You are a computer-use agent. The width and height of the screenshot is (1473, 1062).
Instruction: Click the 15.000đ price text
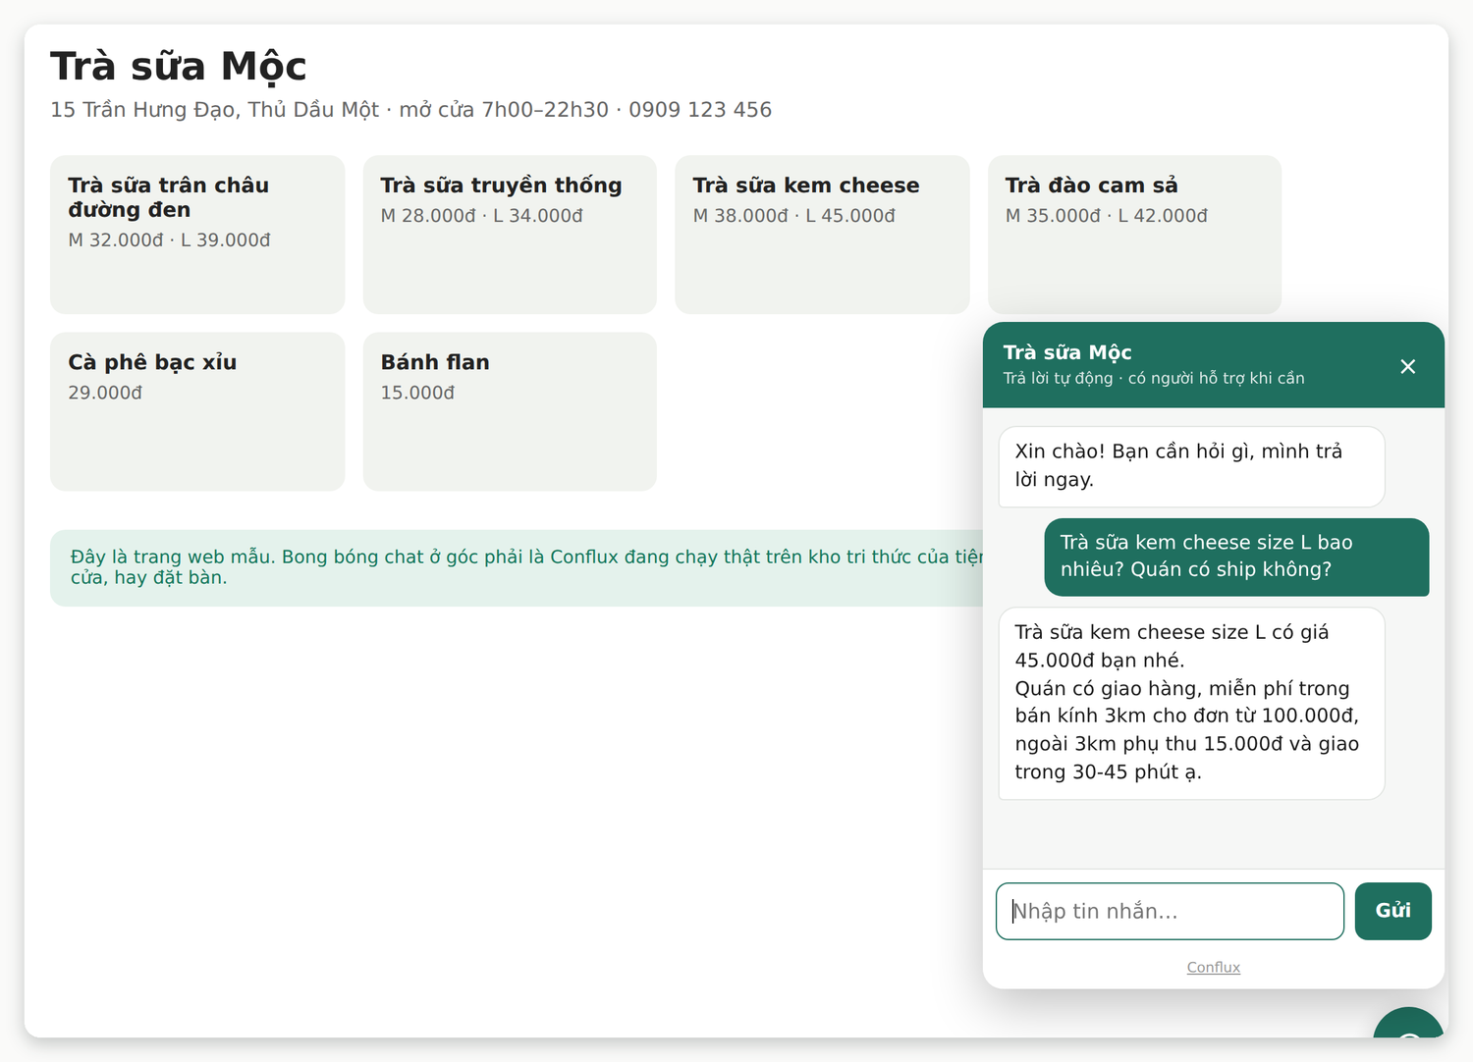tap(417, 393)
